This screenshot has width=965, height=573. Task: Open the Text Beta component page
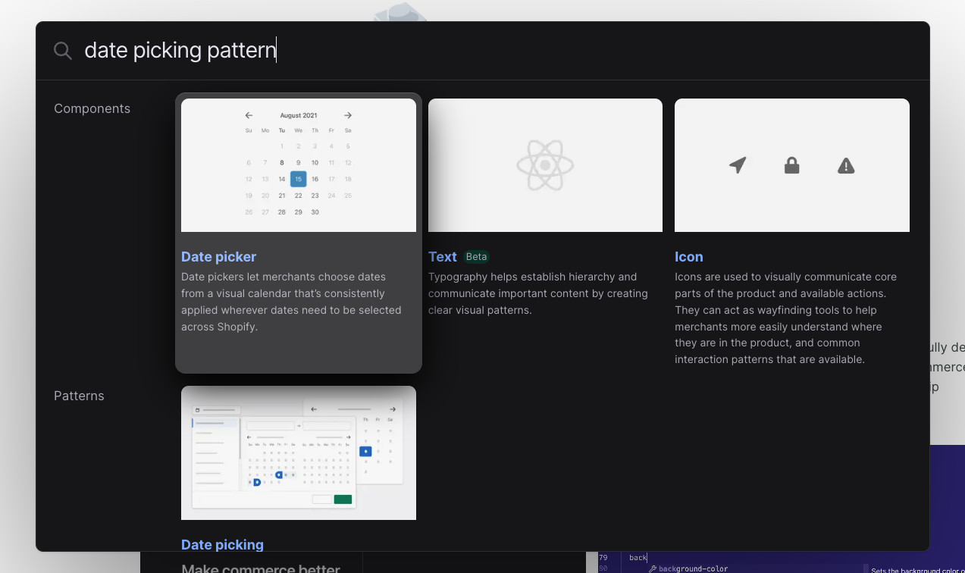[x=443, y=256]
